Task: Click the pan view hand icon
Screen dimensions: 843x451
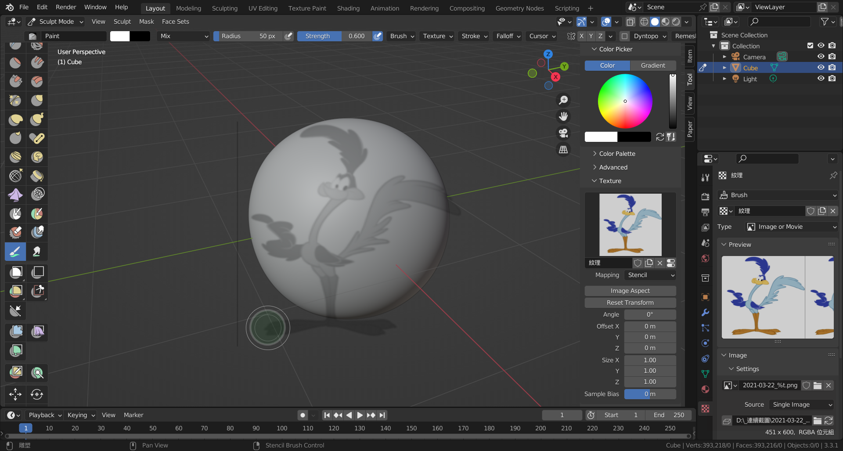Action: (x=563, y=116)
